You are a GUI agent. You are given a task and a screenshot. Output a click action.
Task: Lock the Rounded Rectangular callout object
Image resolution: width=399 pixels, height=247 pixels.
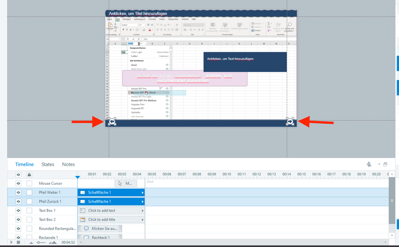point(29,229)
